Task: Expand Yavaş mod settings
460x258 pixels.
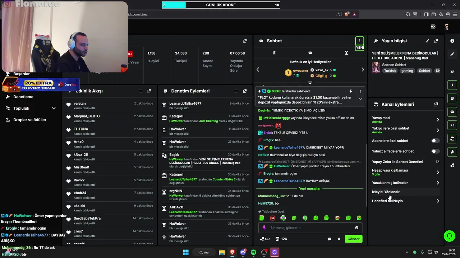Action: (438, 120)
